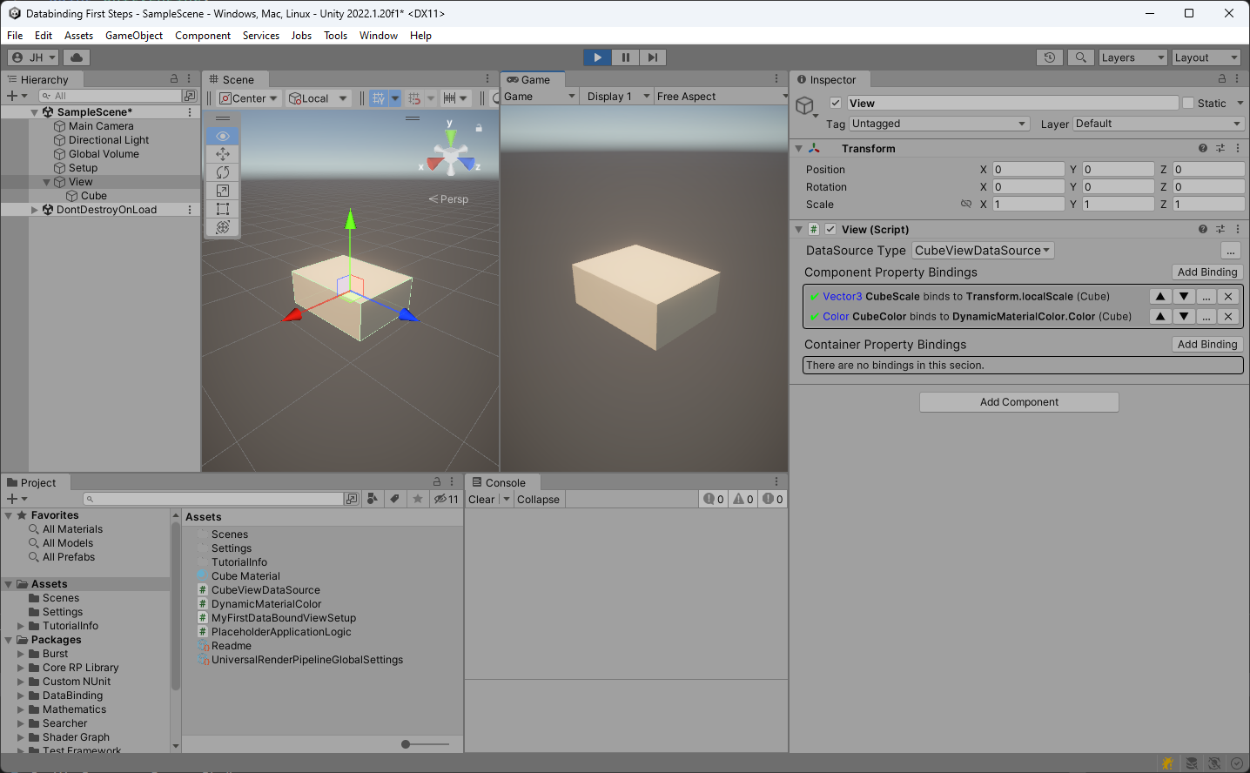Expand DontDestroyOnLoad in Hierarchy
1250x773 pixels.
35,210
